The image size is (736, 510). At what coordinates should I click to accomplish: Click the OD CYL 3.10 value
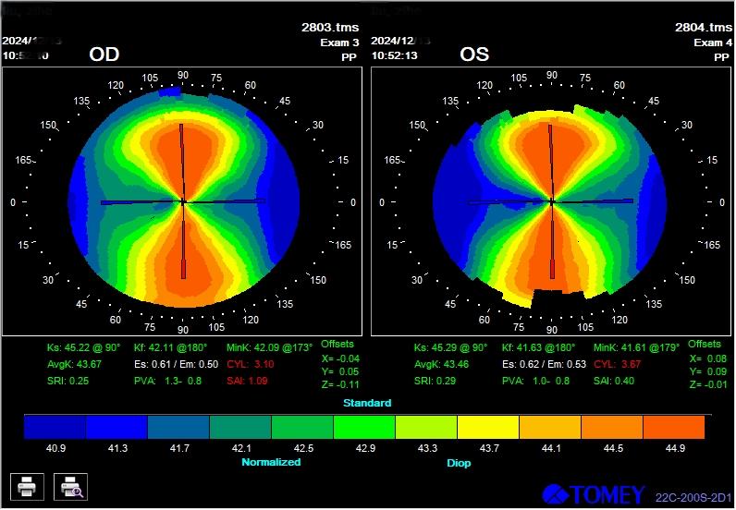[250, 364]
